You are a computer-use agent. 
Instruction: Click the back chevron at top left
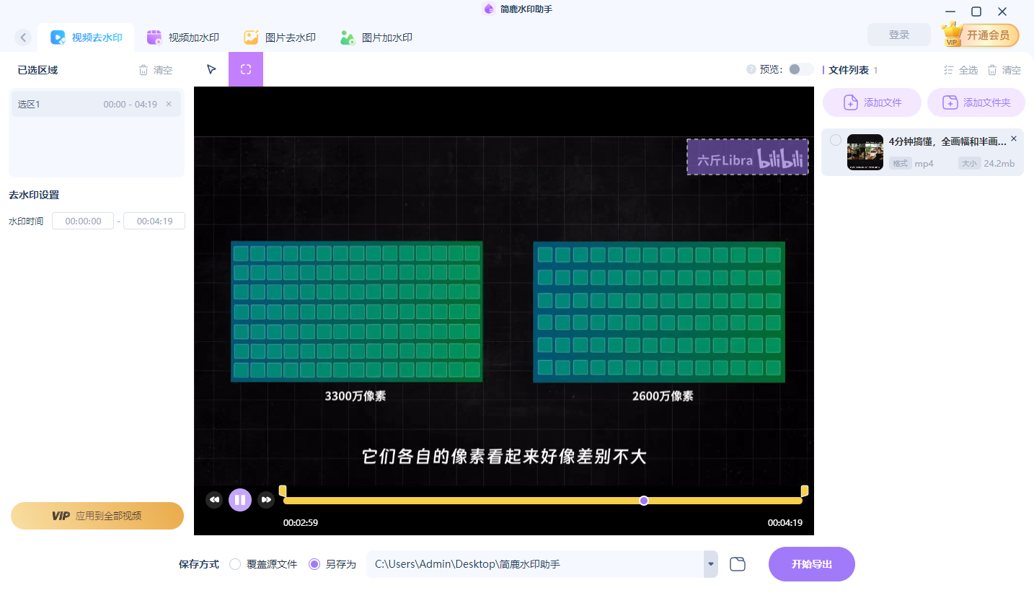coord(23,37)
